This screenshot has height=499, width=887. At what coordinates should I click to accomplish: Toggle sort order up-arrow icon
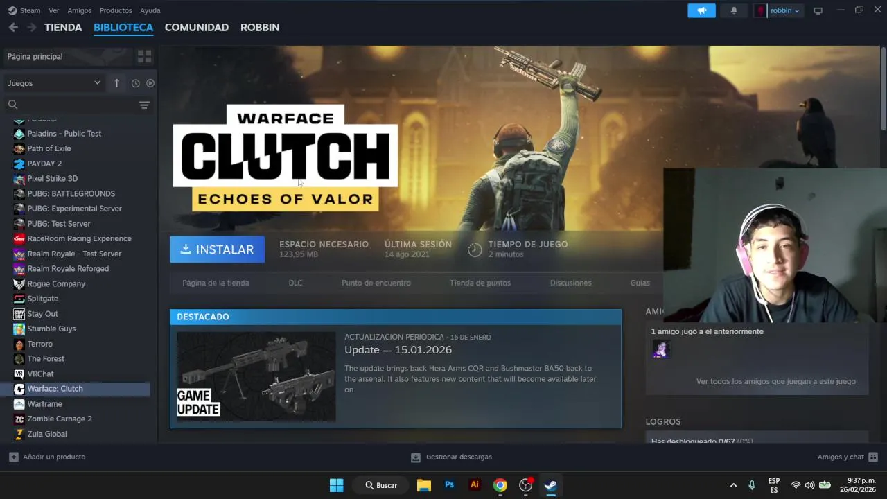point(116,83)
